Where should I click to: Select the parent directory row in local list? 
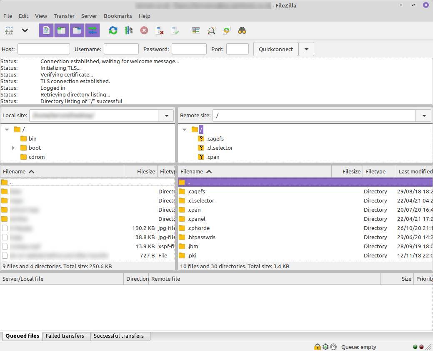click(88, 182)
